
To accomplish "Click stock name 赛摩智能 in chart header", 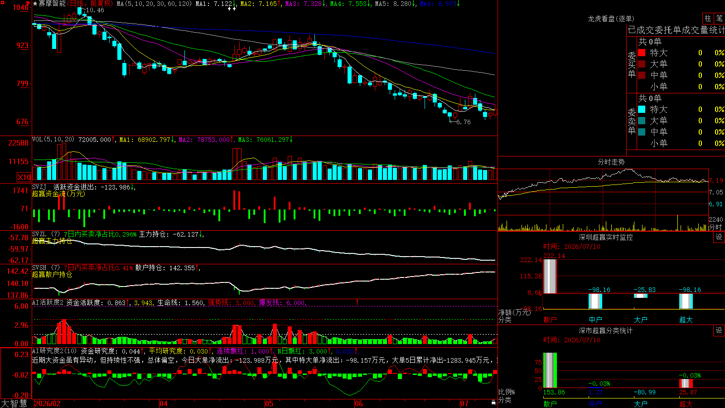I will (52, 4).
